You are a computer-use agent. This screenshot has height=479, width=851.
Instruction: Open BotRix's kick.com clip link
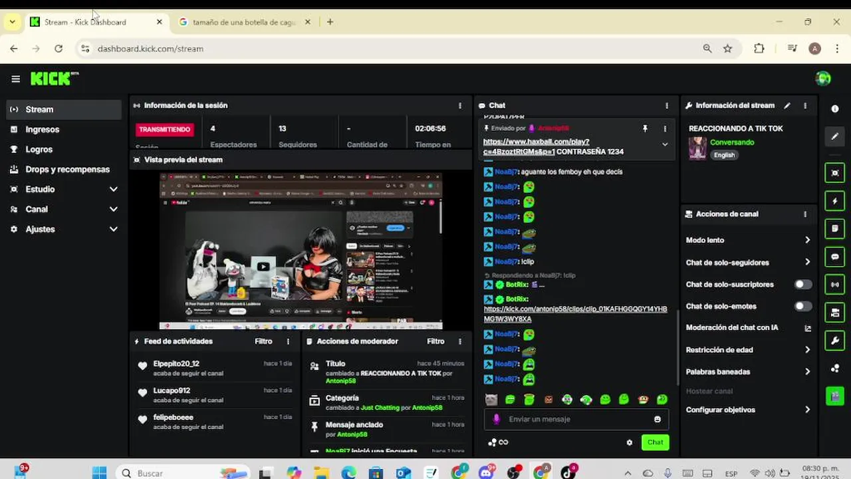[575, 314]
